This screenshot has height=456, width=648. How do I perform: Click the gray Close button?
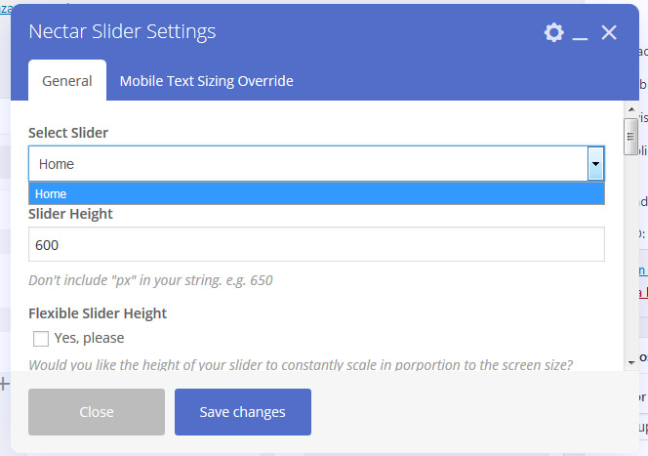(x=97, y=412)
